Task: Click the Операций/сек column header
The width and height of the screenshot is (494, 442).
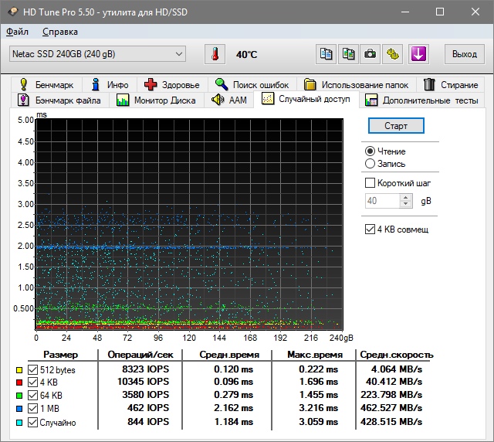Action: point(140,355)
